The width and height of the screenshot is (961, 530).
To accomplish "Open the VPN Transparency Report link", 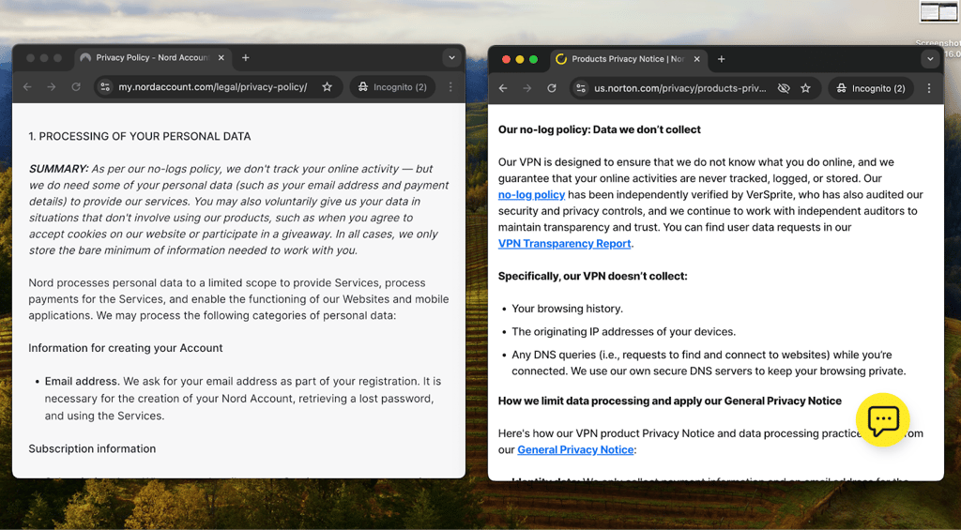I will 564,243.
